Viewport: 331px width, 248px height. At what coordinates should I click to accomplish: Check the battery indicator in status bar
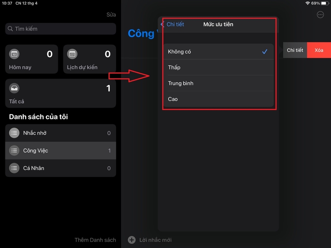(x=325, y=3)
